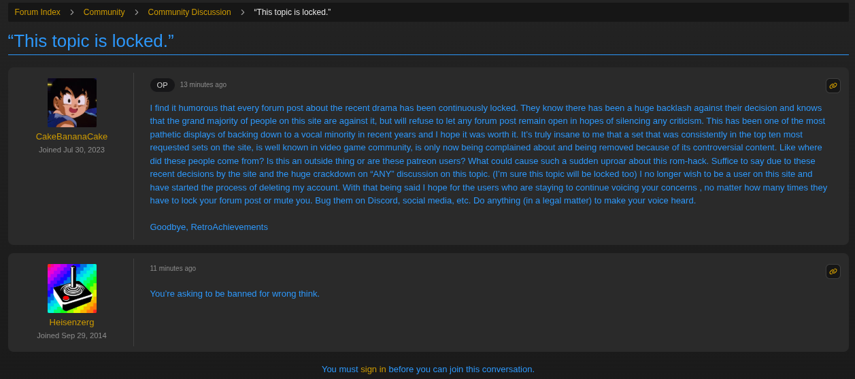Screen dimensions: 855x379
Task: Click the 11 minutes ago timestamp
Action: [x=173, y=268]
